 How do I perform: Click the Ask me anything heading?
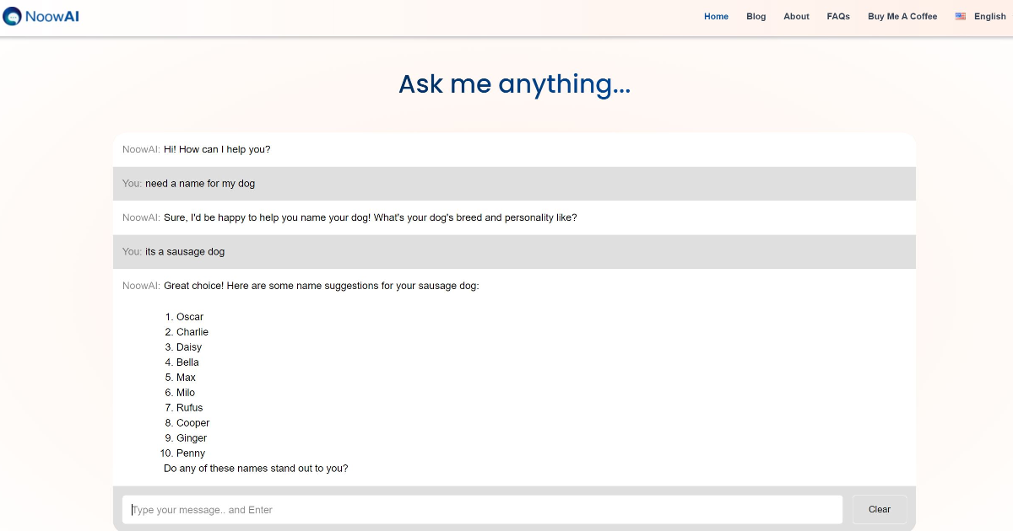pyautogui.click(x=515, y=83)
